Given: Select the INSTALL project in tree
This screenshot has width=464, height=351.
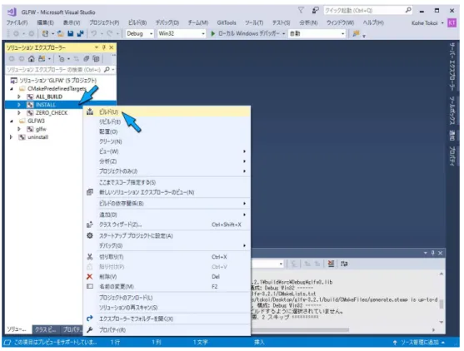Looking at the screenshot, I should click(45, 105).
